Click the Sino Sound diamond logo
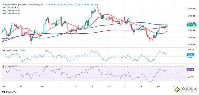 coord(177,90)
